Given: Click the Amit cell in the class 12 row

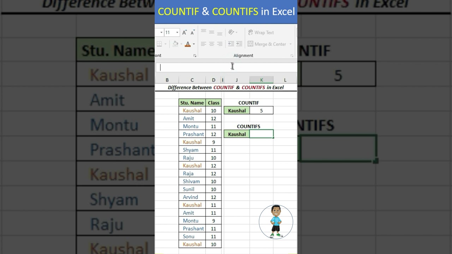Looking at the screenshot, I should coord(192,119).
